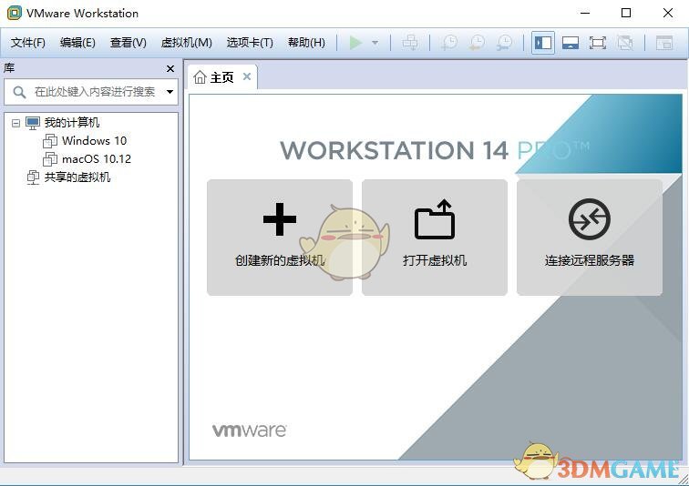Screen dimensions: 689x486
Task: Click 连接远程服务器 button
Action: click(590, 238)
